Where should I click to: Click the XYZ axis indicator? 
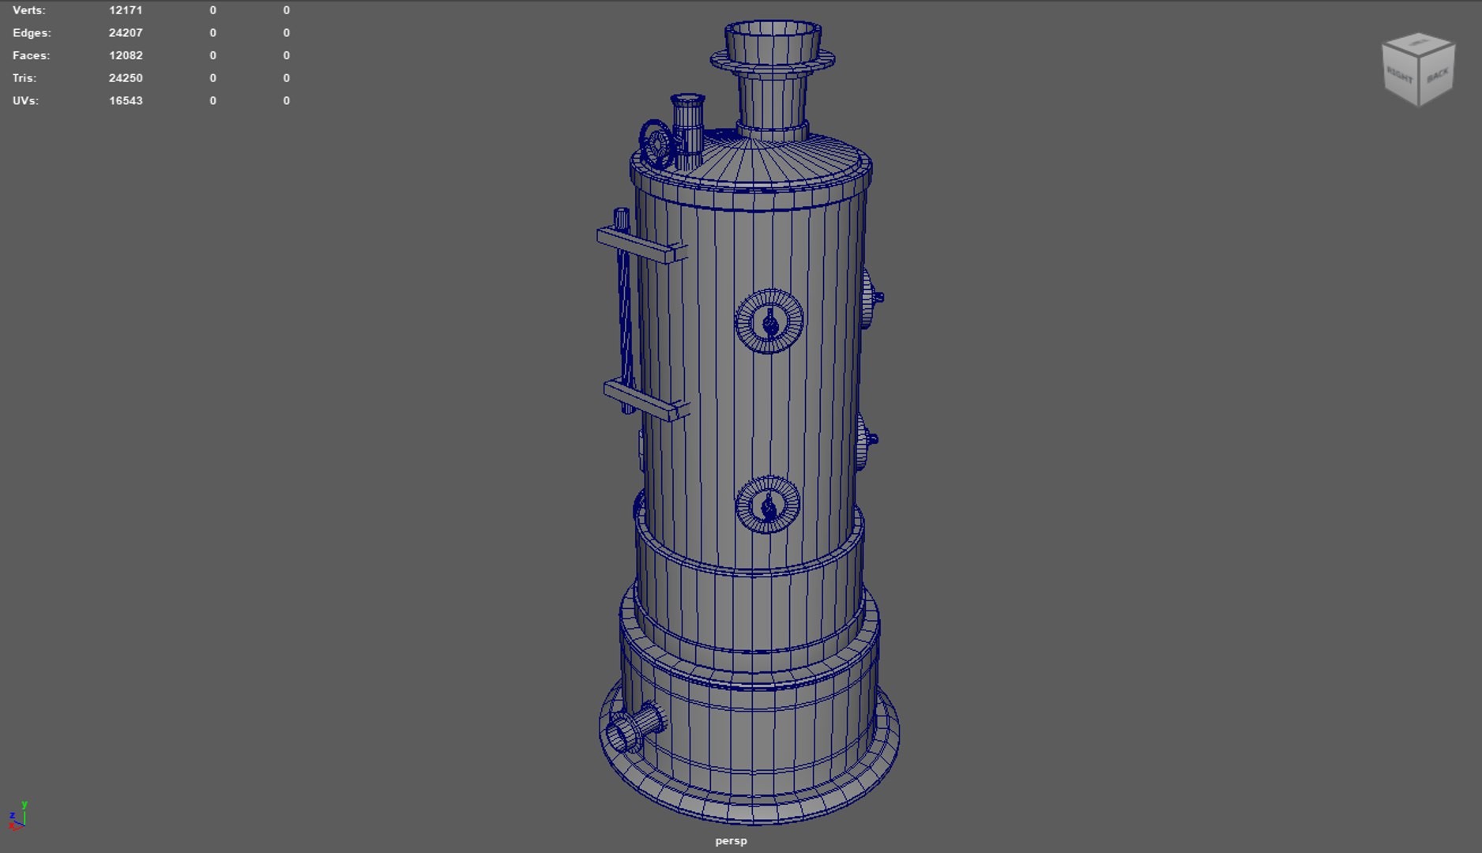(17, 816)
